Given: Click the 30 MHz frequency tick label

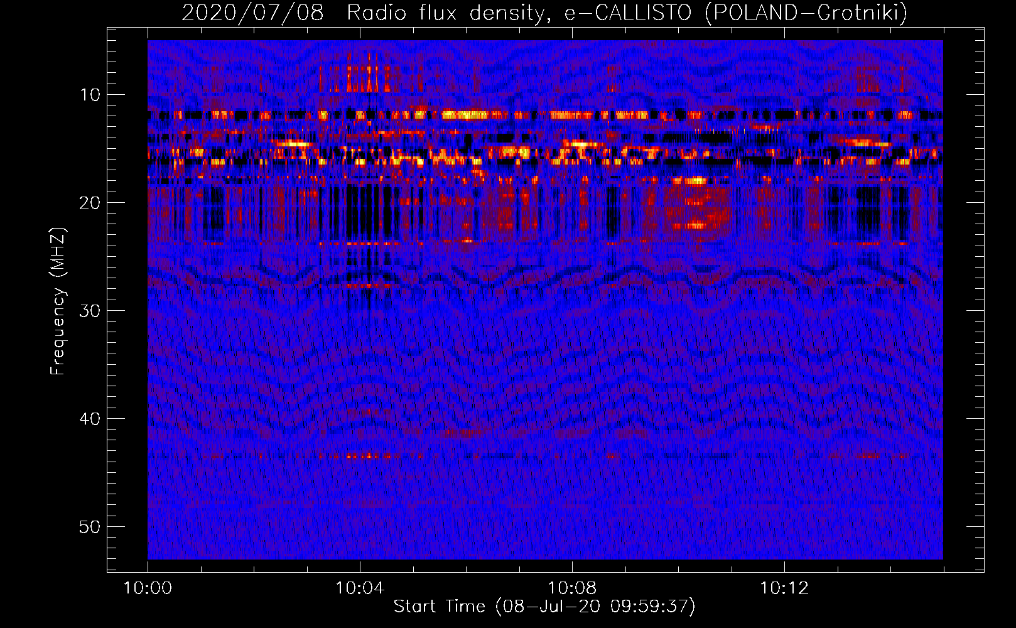Looking at the screenshot, I should coord(90,311).
